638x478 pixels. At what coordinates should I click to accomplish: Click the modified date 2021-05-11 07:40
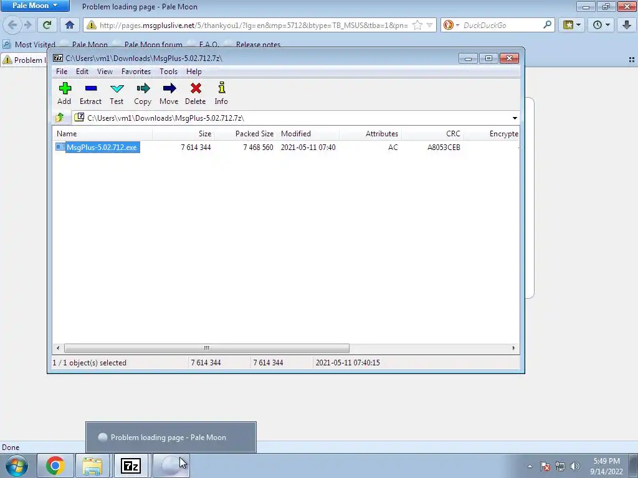pos(308,147)
